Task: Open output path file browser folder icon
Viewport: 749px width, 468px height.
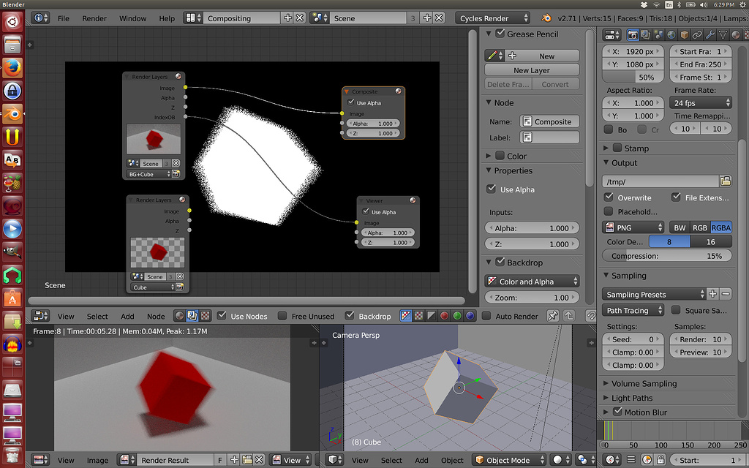Action: pyautogui.click(x=726, y=181)
